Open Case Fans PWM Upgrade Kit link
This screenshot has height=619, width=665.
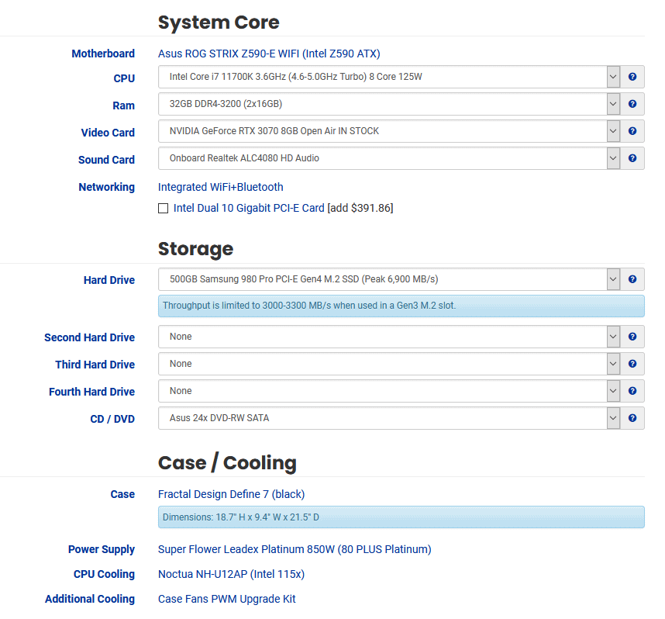pos(227,599)
